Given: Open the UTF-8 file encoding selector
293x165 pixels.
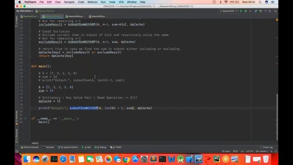Looking at the screenshot, I should 250,151.
